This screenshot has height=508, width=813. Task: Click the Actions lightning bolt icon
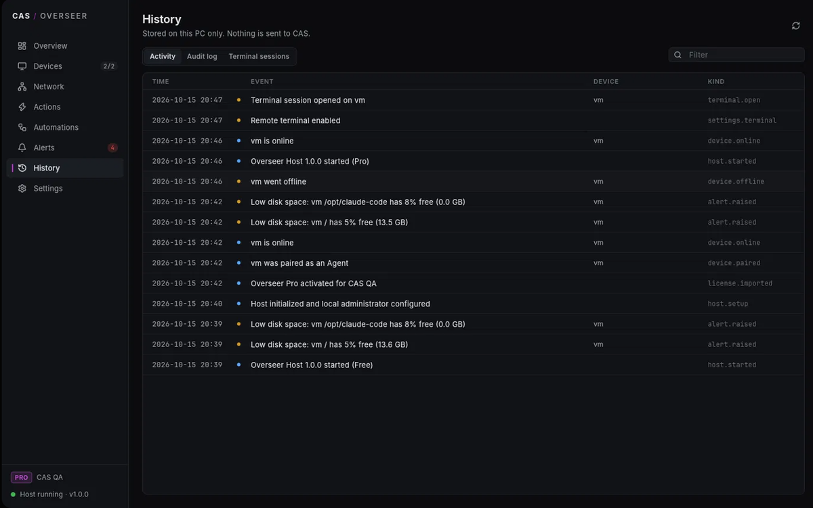[22, 107]
